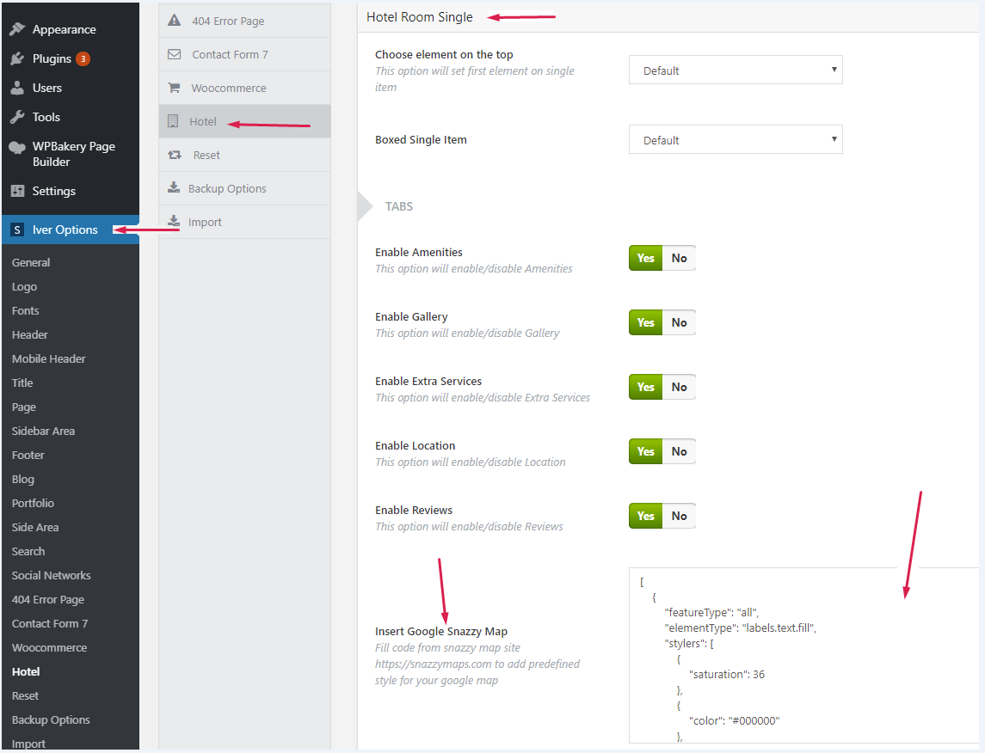This screenshot has width=985, height=753.
Task: Set Enable Location to No
Action: click(679, 451)
